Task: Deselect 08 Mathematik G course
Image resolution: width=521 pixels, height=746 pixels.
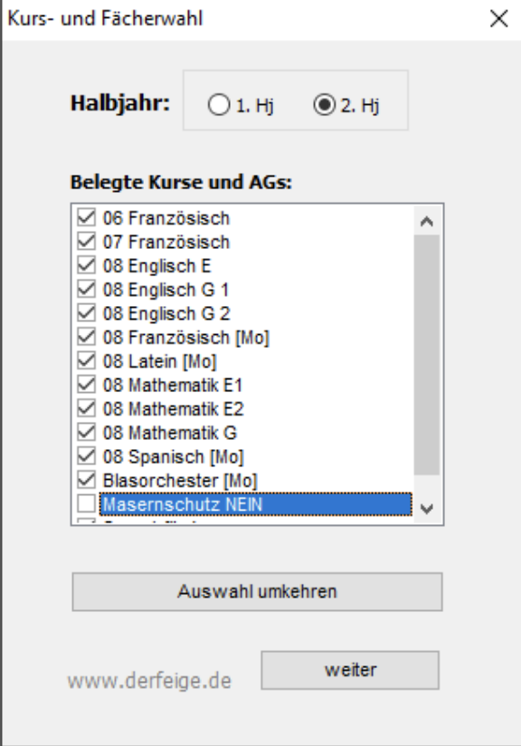Action: click(87, 432)
